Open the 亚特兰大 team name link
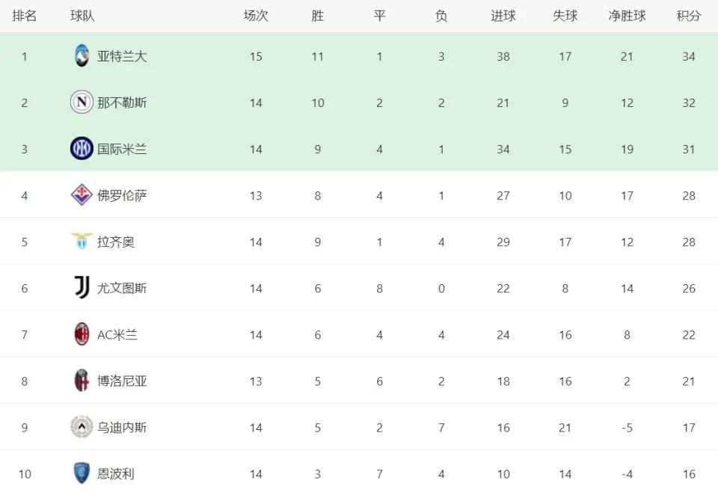The height and width of the screenshot is (495, 718). pyautogui.click(x=122, y=56)
